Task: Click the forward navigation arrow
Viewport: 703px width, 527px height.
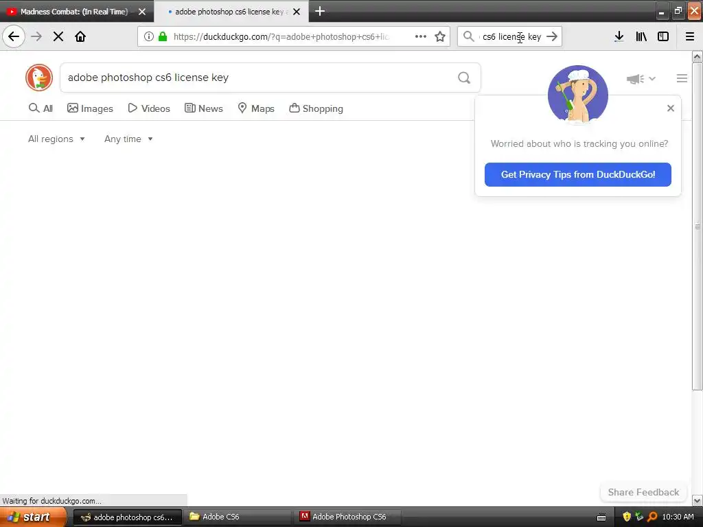Action: 36,36
